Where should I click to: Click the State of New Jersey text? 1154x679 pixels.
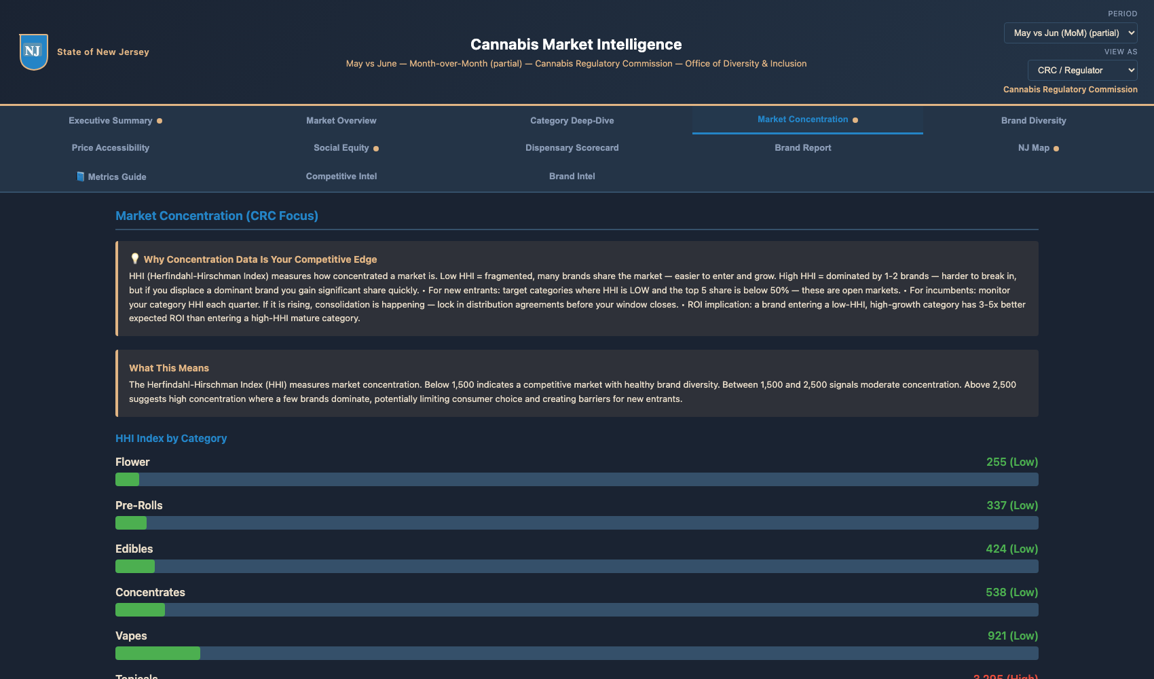(103, 52)
